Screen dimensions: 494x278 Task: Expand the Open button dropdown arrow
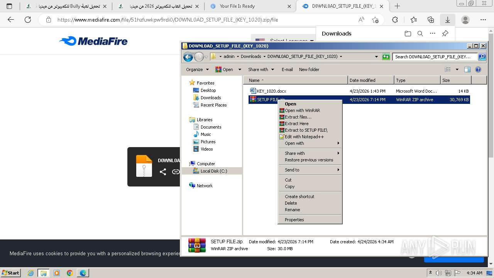tap(240, 69)
